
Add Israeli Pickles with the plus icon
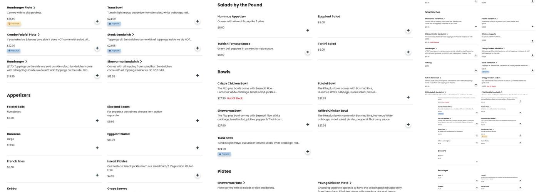(198, 175)
